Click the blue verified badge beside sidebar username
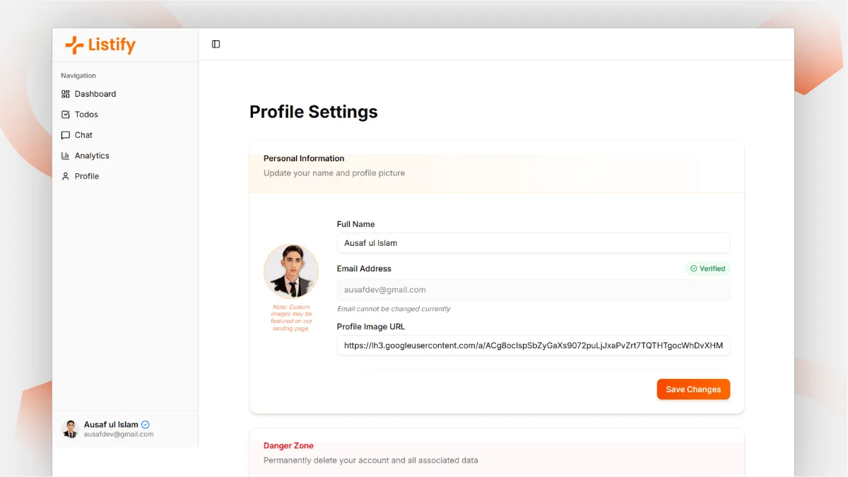This screenshot has height=477, width=848. (146, 425)
